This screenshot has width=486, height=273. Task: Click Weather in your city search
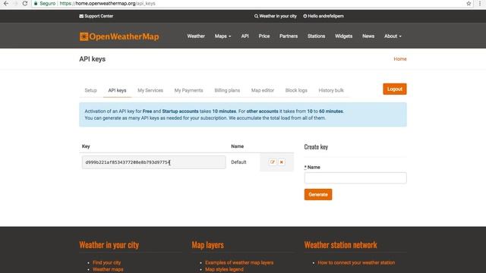pyautogui.click(x=275, y=16)
